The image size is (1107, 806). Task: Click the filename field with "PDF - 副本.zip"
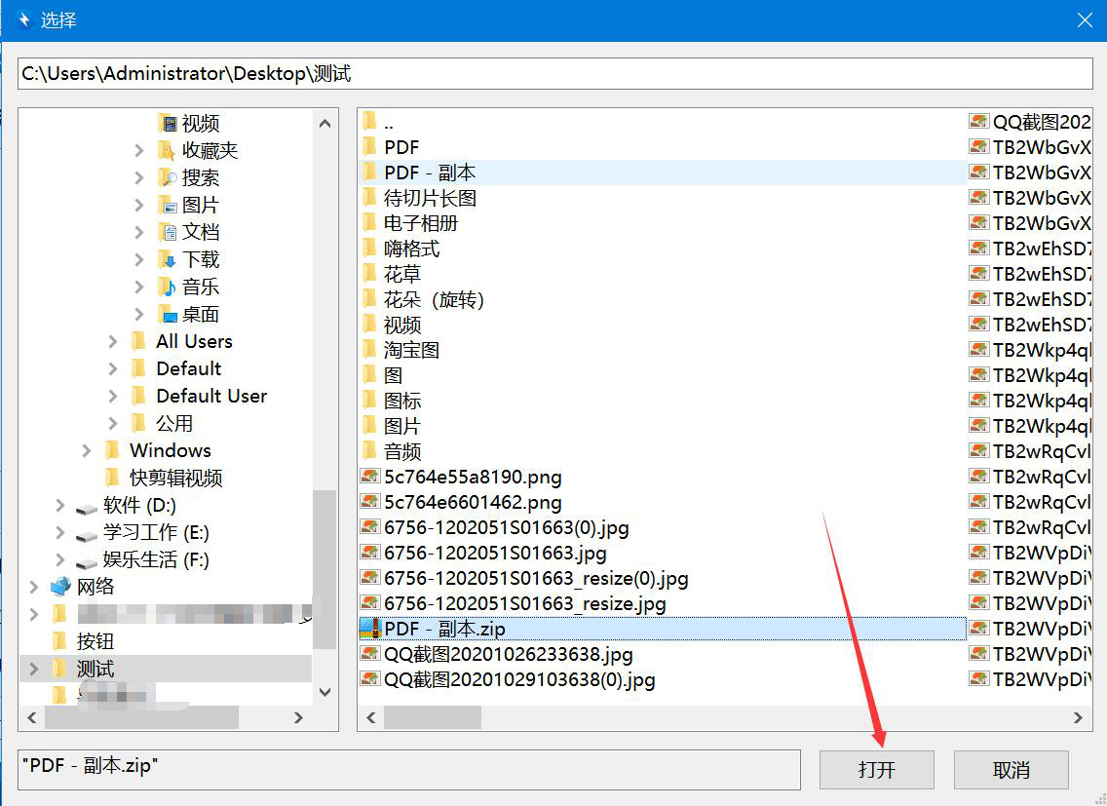(x=409, y=769)
